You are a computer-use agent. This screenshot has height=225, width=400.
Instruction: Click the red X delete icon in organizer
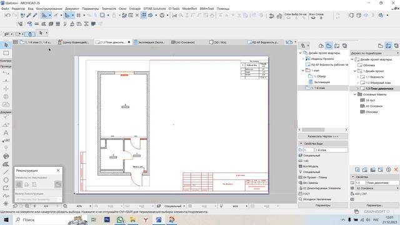(x=396, y=169)
